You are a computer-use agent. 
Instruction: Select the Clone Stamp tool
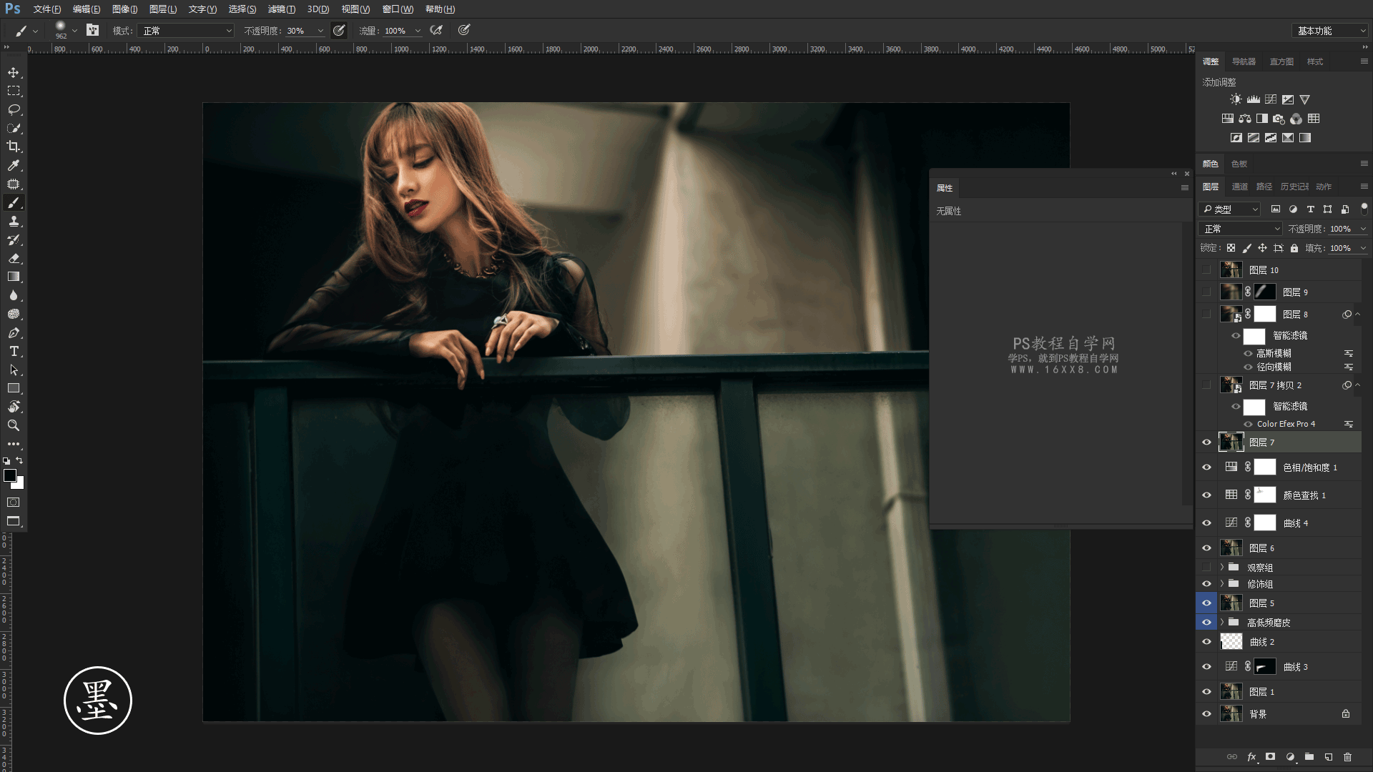coord(14,222)
